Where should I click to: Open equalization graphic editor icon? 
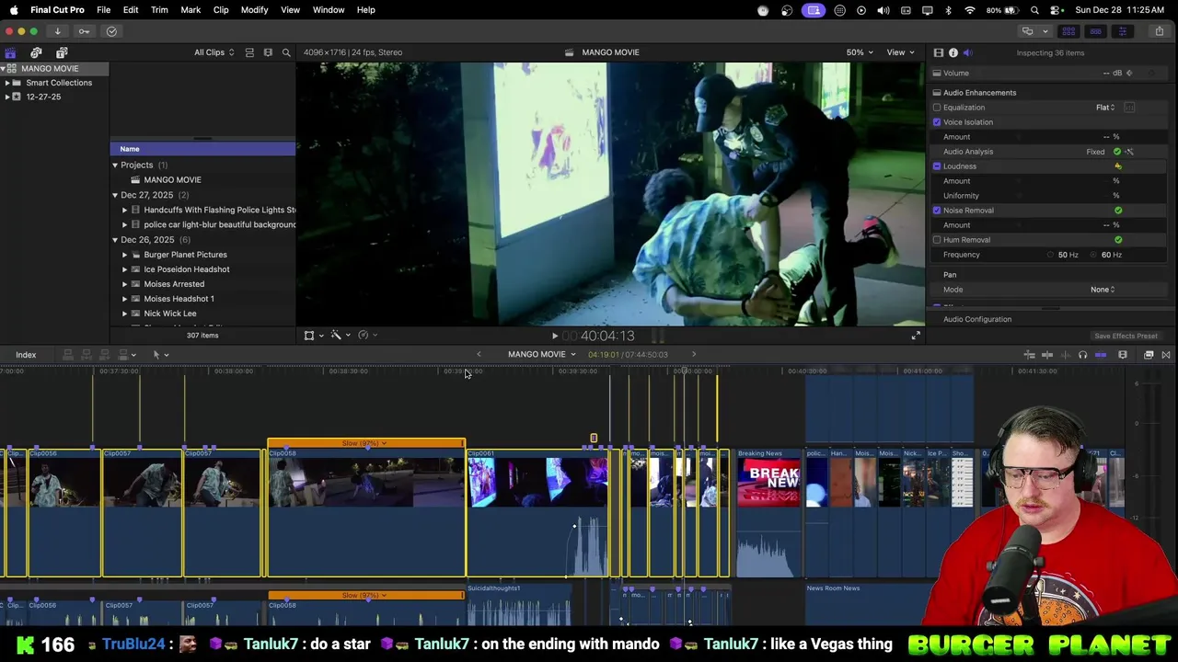(x=1129, y=108)
